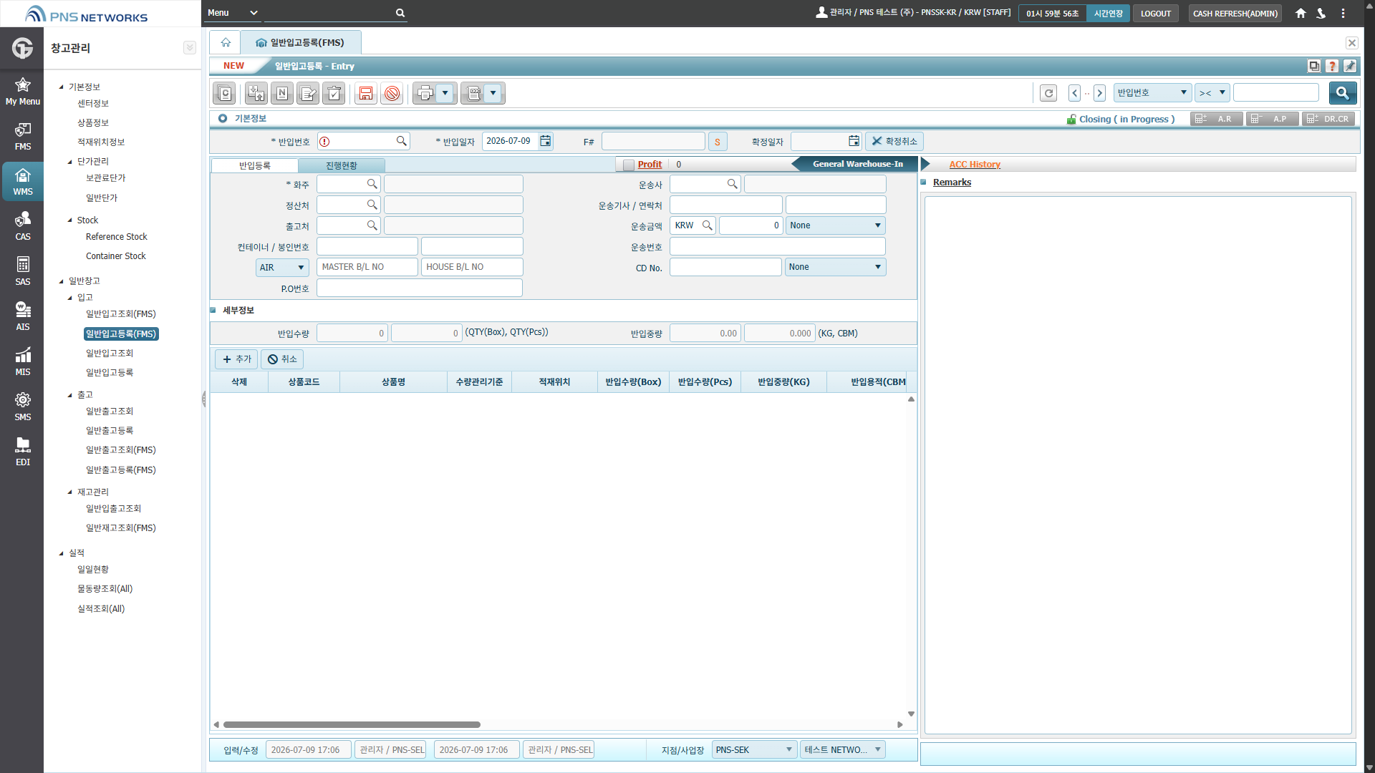Image resolution: width=1375 pixels, height=773 pixels.
Task: Click the 시간연장 time extension button
Action: point(1108,13)
